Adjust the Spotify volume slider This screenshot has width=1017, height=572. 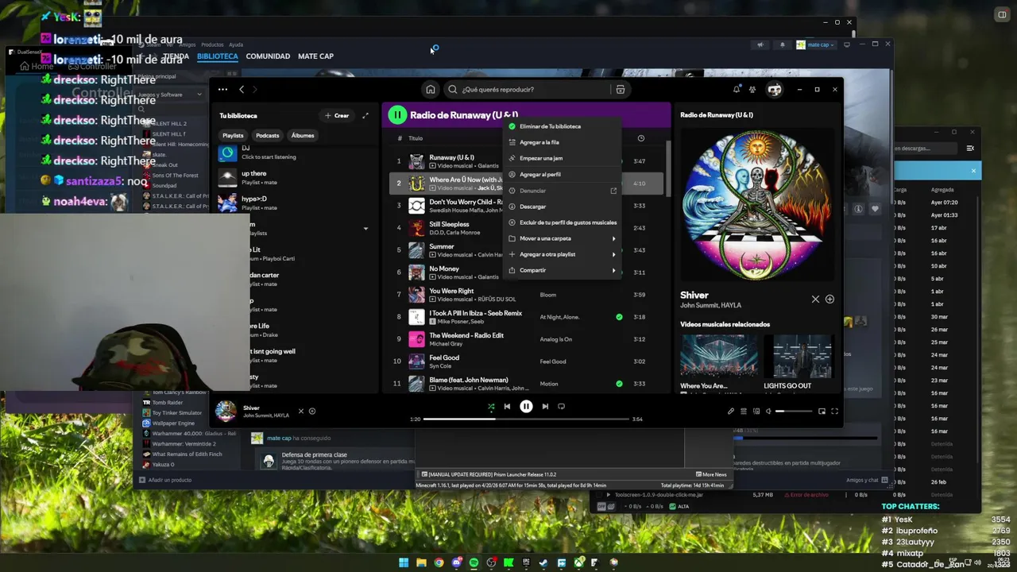coord(794,411)
